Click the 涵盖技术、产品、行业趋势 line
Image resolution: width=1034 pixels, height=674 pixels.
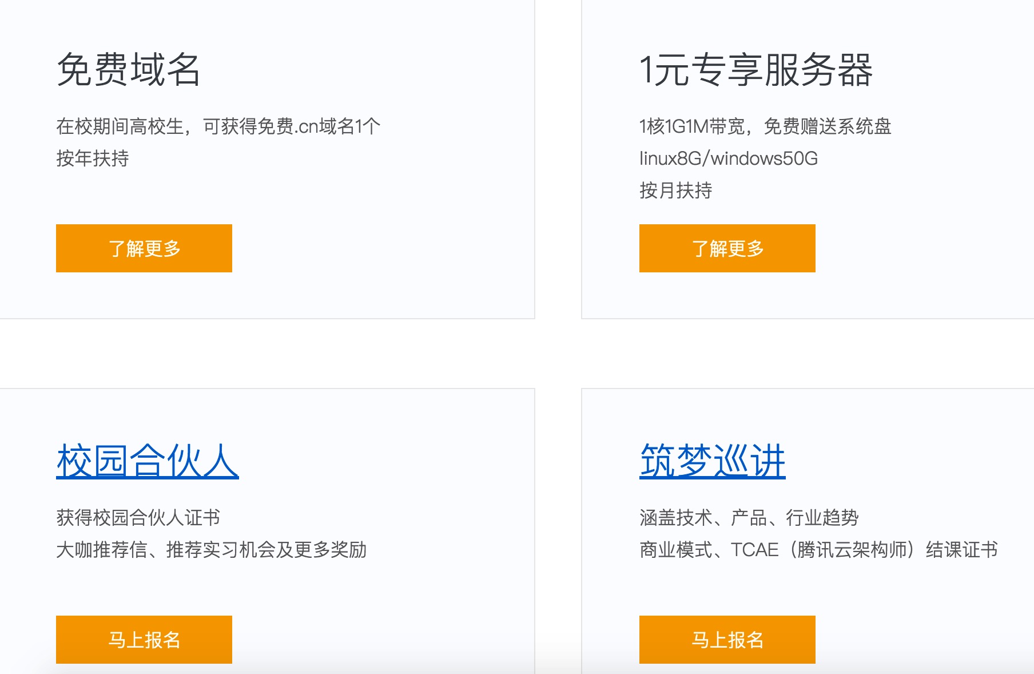tap(749, 517)
